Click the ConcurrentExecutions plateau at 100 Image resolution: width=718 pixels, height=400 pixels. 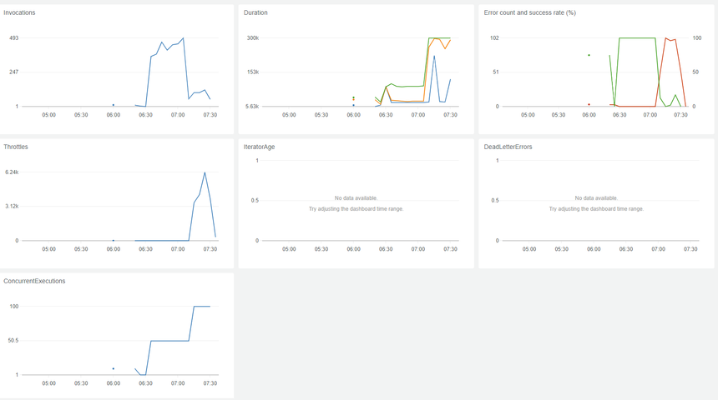(x=201, y=307)
